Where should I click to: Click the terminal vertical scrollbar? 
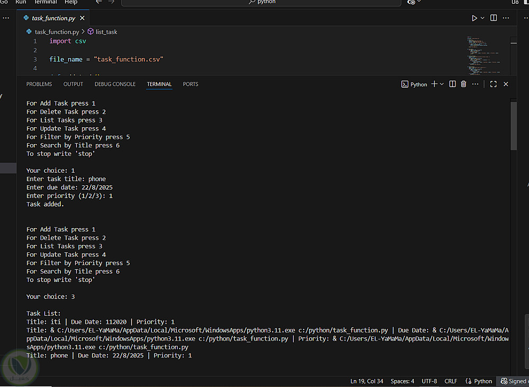[513, 127]
